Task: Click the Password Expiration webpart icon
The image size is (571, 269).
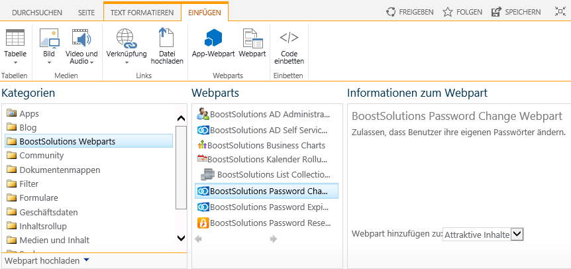Action: [x=203, y=207]
